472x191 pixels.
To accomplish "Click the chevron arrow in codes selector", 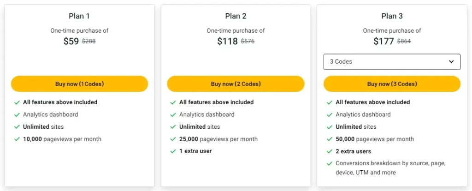I will click(x=451, y=62).
